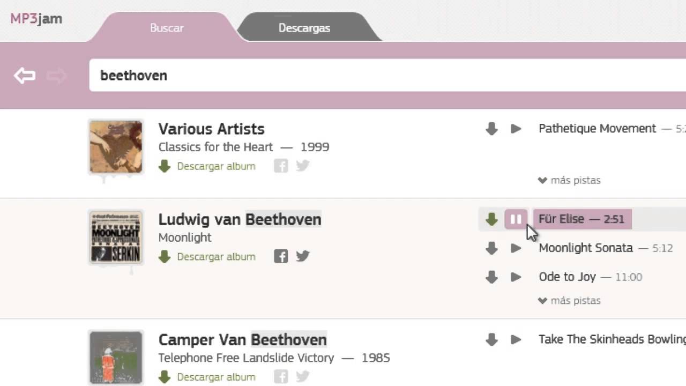Pause the Für Elise track
This screenshot has height=386, width=686.
point(516,219)
